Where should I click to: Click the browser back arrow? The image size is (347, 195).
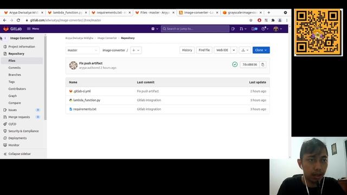(x=5, y=21)
